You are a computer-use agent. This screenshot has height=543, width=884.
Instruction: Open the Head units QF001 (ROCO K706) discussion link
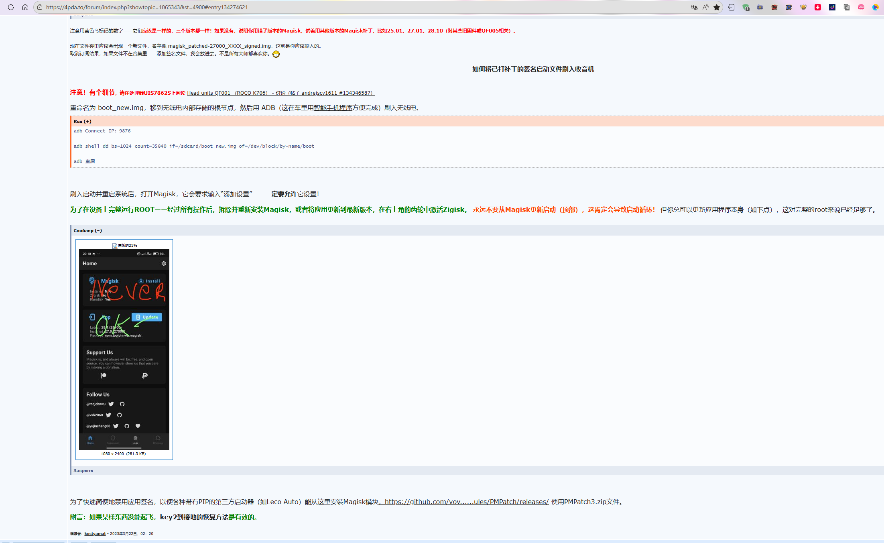click(281, 93)
